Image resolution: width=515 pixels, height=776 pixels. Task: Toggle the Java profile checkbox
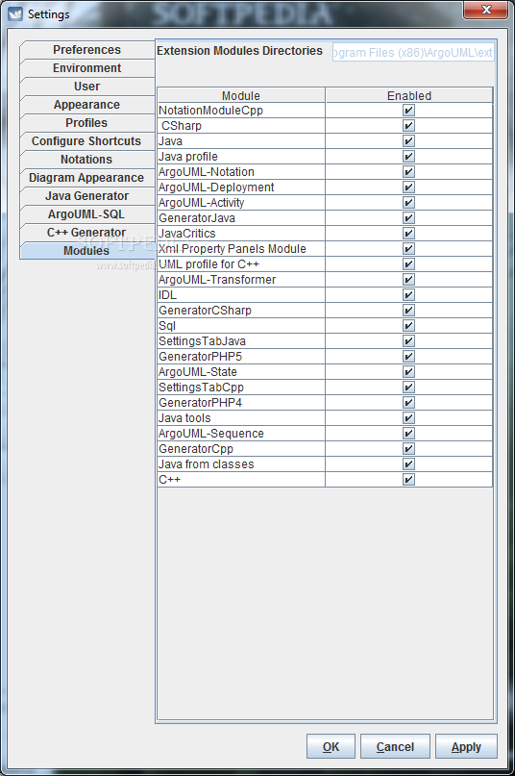[x=408, y=157]
